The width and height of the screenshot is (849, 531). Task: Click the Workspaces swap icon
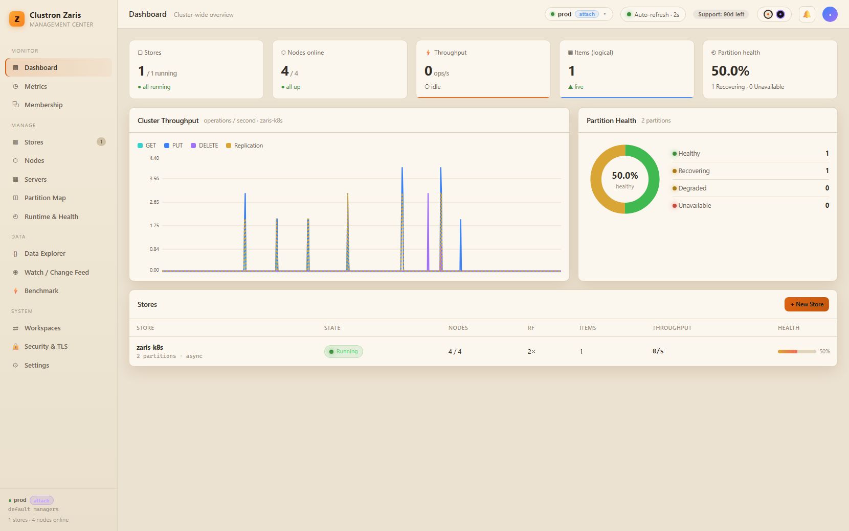point(15,328)
